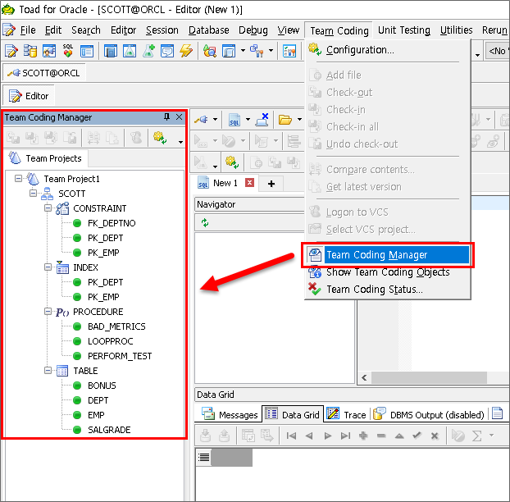Select the Team Projects tab

point(46,158)
